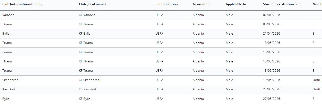Select the 03/03/2026 date cell
322x105 pixels.
point(272,24)
